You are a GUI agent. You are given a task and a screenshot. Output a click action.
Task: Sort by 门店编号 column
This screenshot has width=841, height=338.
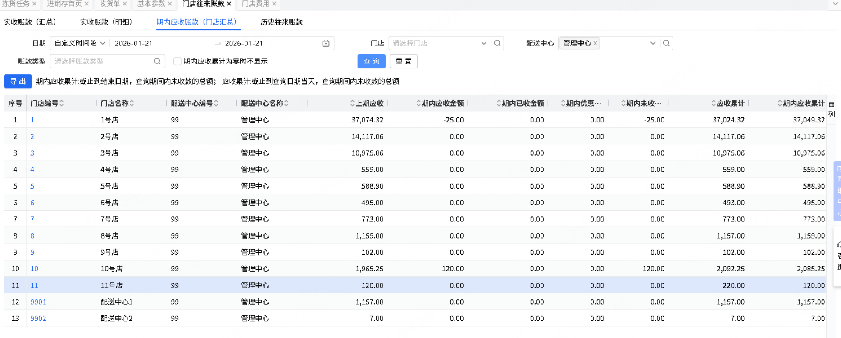(62, 104)
